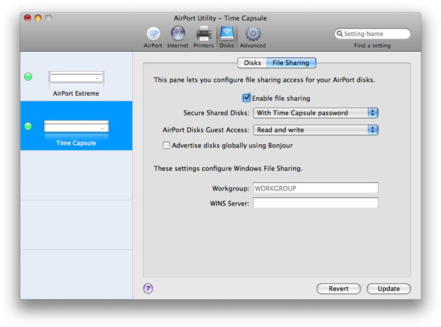Switch to the Disks tab

point(252,63)
